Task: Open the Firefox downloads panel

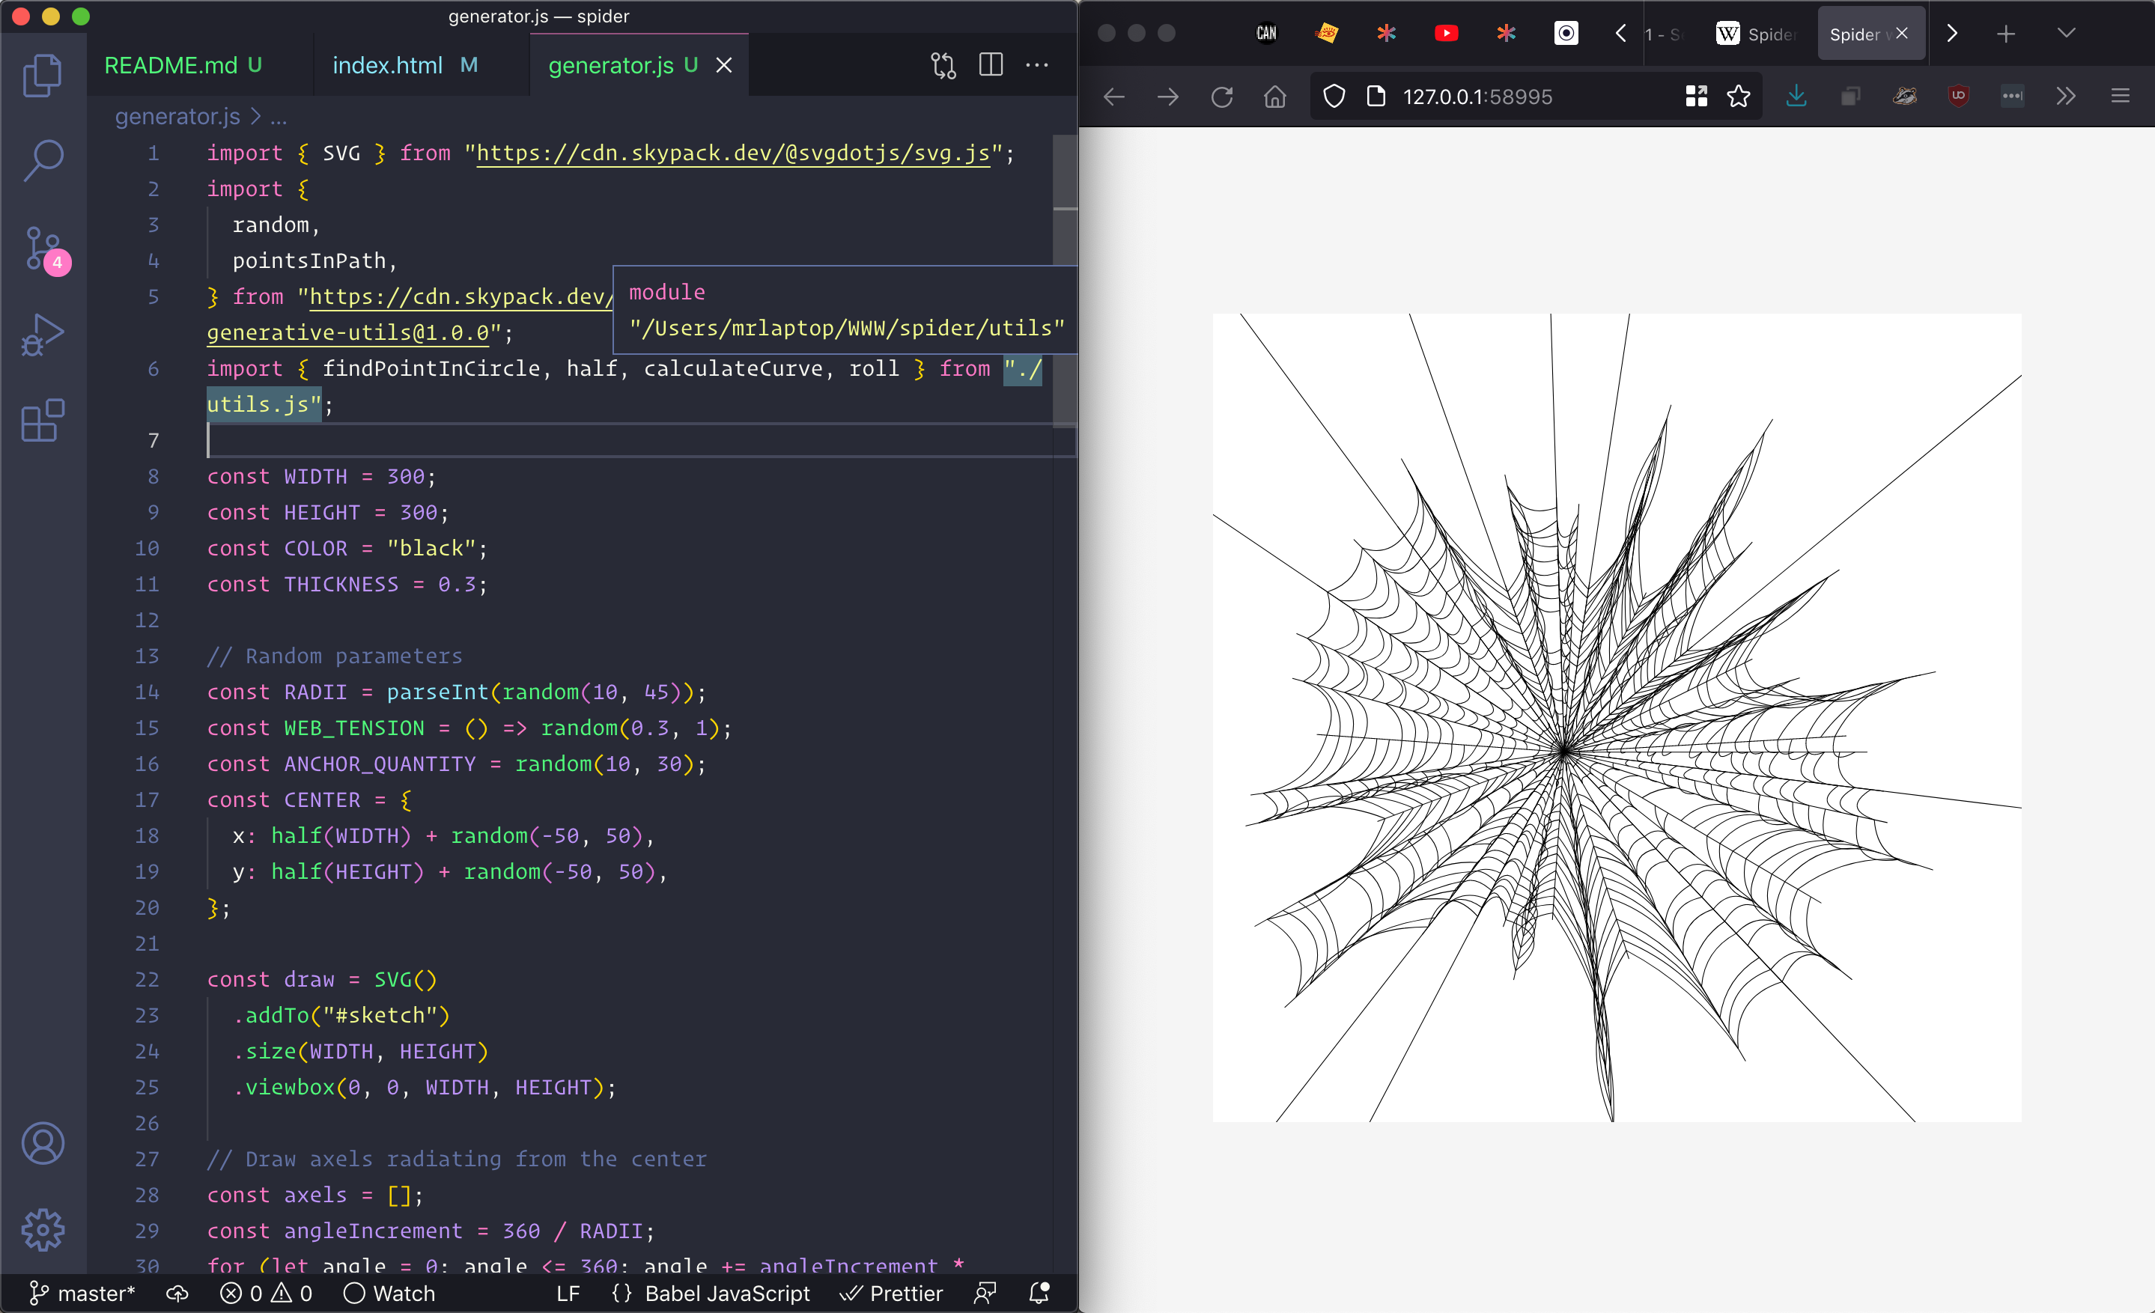Action: 1796,96
